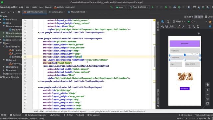
Task: Select the 2021 image in preview
Action: (185, 76)
